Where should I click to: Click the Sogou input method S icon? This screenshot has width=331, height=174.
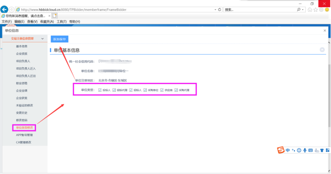[x=281, y=150]
